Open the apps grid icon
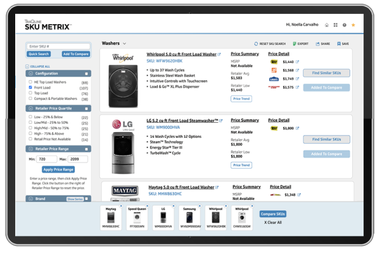 point(336,25)
